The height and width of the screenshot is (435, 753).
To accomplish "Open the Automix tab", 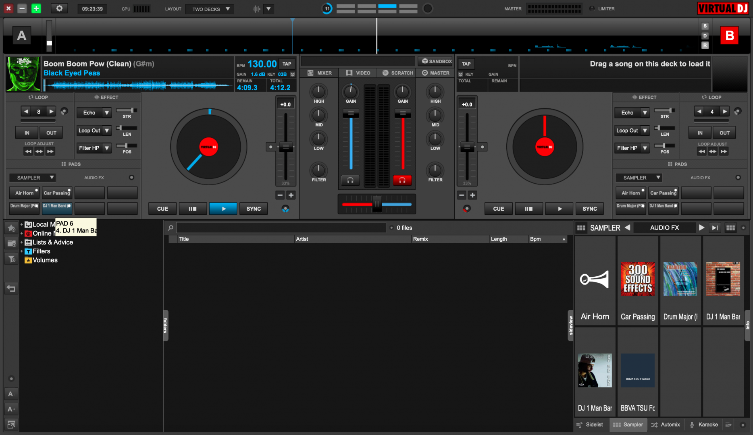I will click(x=666, y=425).
